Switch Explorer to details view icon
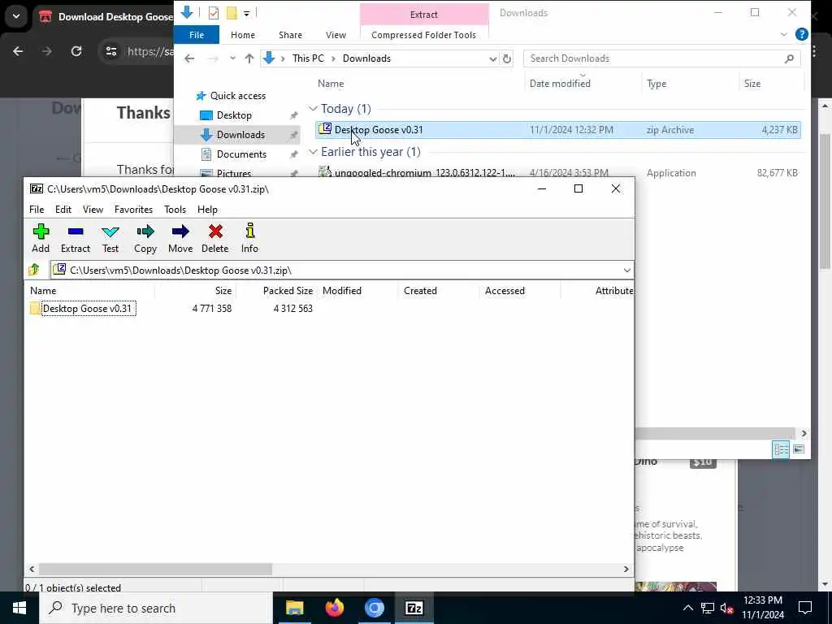Image resolution: width=832 pixels, height=624 pixels. (781, 449)
